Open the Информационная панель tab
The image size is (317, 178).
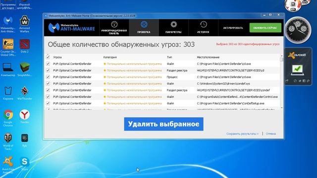click(x=114, y=28)
